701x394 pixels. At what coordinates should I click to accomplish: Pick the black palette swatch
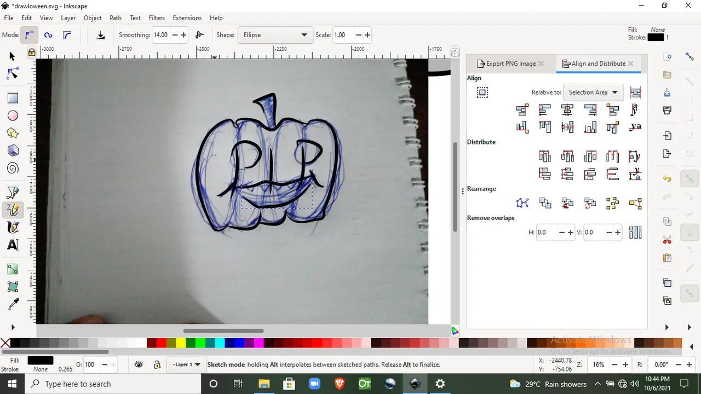point(15,343)
